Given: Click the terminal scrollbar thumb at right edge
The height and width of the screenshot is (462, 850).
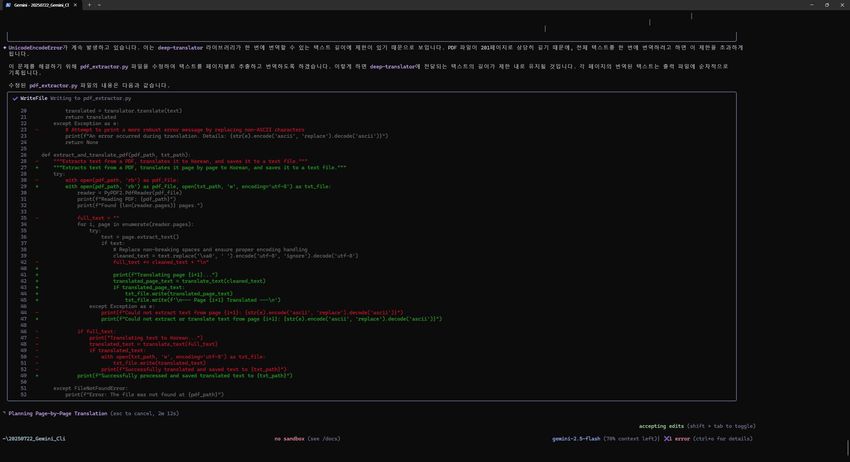Looking at the screenshot, I should tap(848, 448).
